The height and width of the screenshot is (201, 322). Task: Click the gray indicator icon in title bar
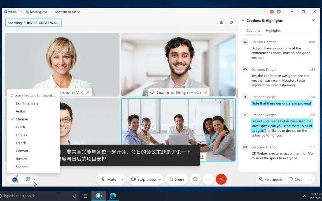point(279,12)
